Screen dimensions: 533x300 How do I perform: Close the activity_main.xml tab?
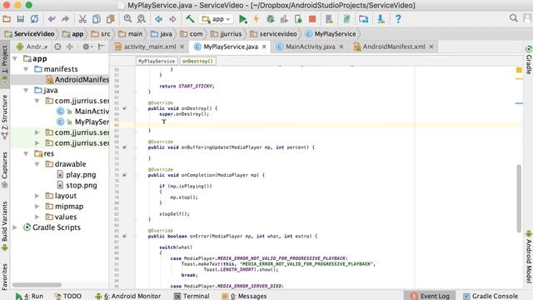182,47
